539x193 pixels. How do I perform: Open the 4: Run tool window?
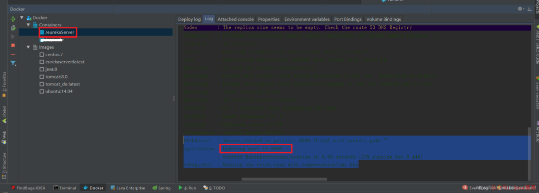[x=187, y=188]
